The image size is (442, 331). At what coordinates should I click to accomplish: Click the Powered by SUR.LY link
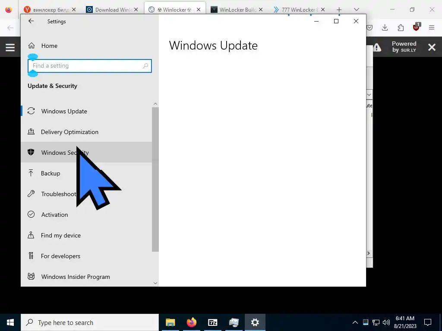pyautogui.click(x=404, y=47)
